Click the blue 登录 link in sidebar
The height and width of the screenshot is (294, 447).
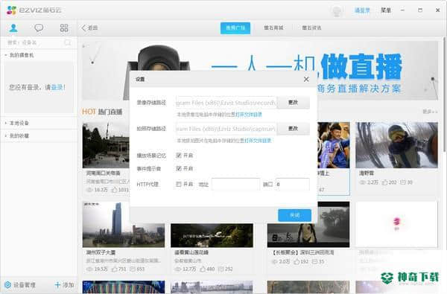point(57,87)
